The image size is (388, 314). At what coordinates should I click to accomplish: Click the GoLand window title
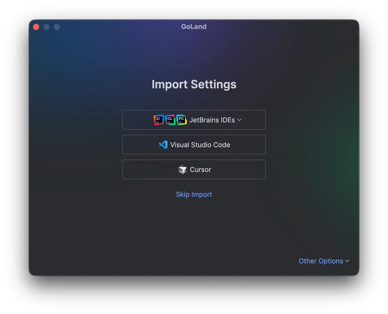click(194, 27)
